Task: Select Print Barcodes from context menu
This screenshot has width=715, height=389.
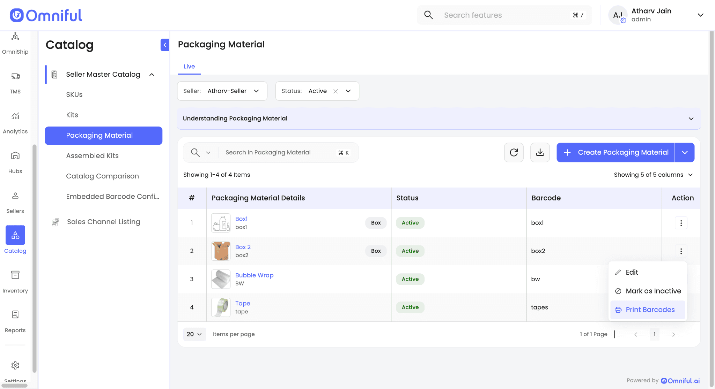Action: pyautogui.click(x=650, y=310)
